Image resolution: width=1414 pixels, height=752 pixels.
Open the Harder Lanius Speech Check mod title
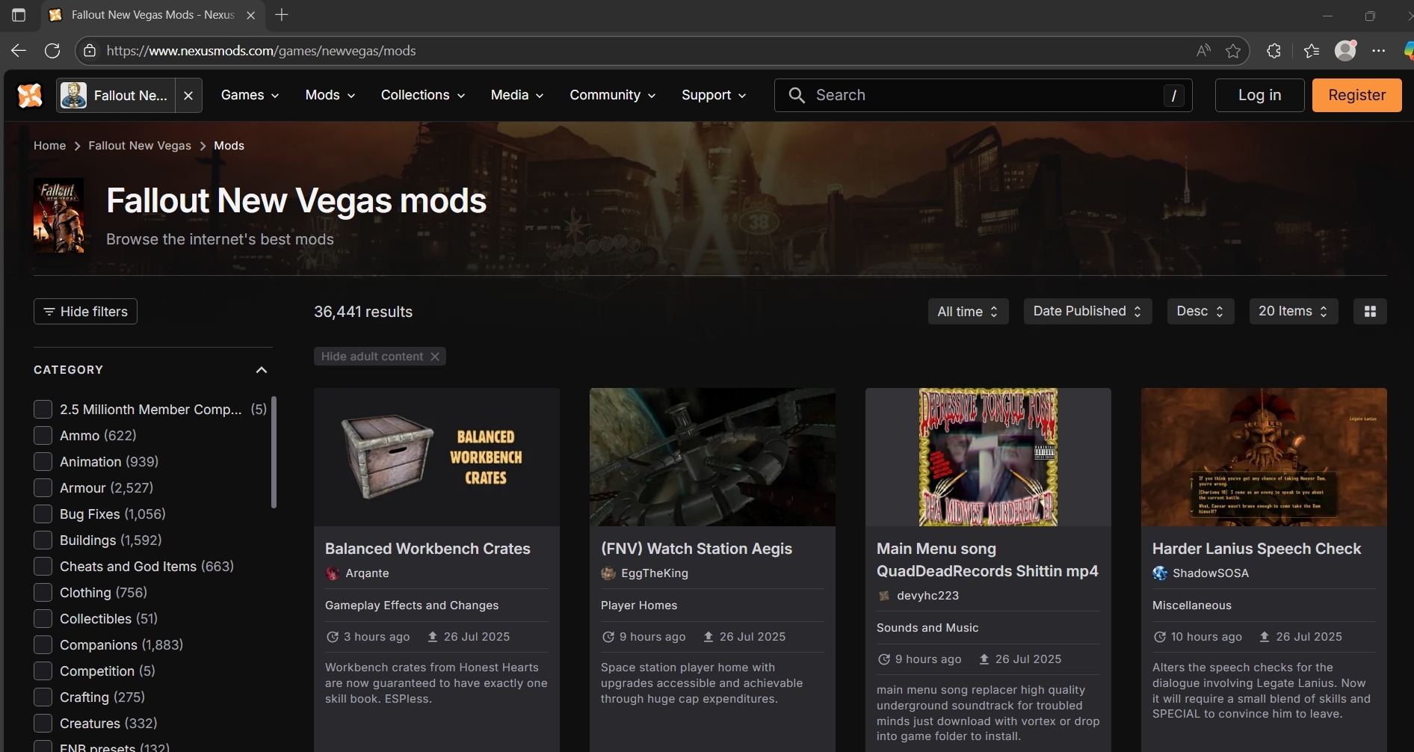[1256, 549]
